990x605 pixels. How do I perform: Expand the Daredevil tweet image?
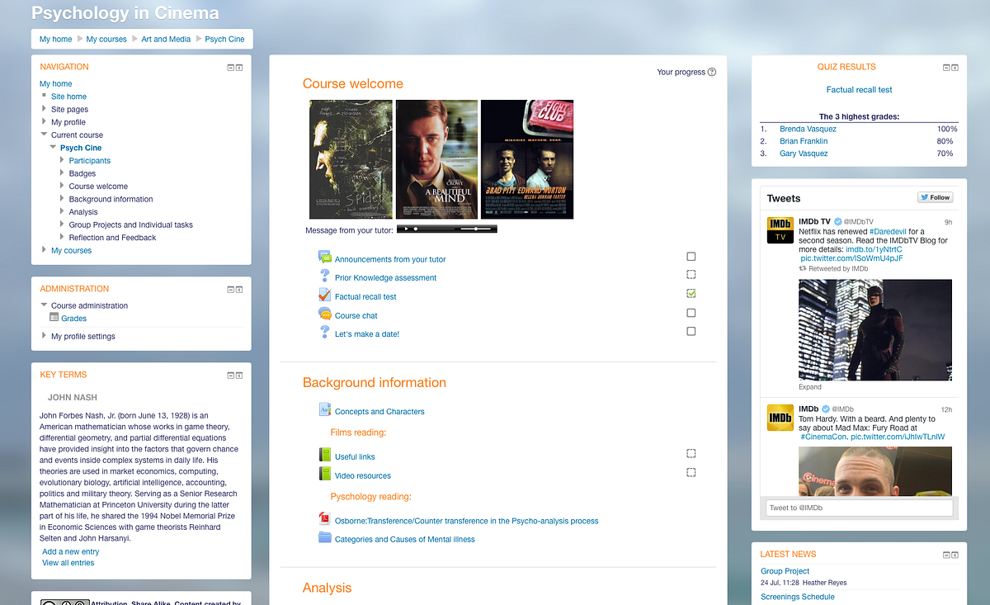(x=810, y=386)
